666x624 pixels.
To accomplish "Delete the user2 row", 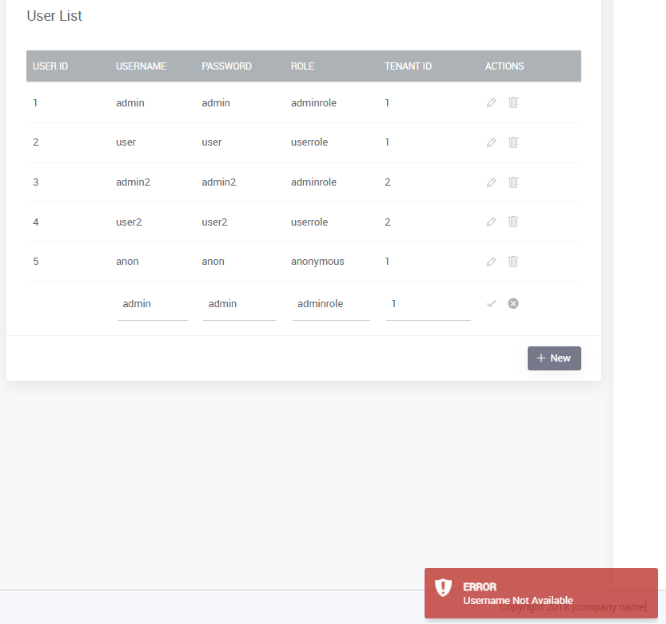I will coord(512,222).
